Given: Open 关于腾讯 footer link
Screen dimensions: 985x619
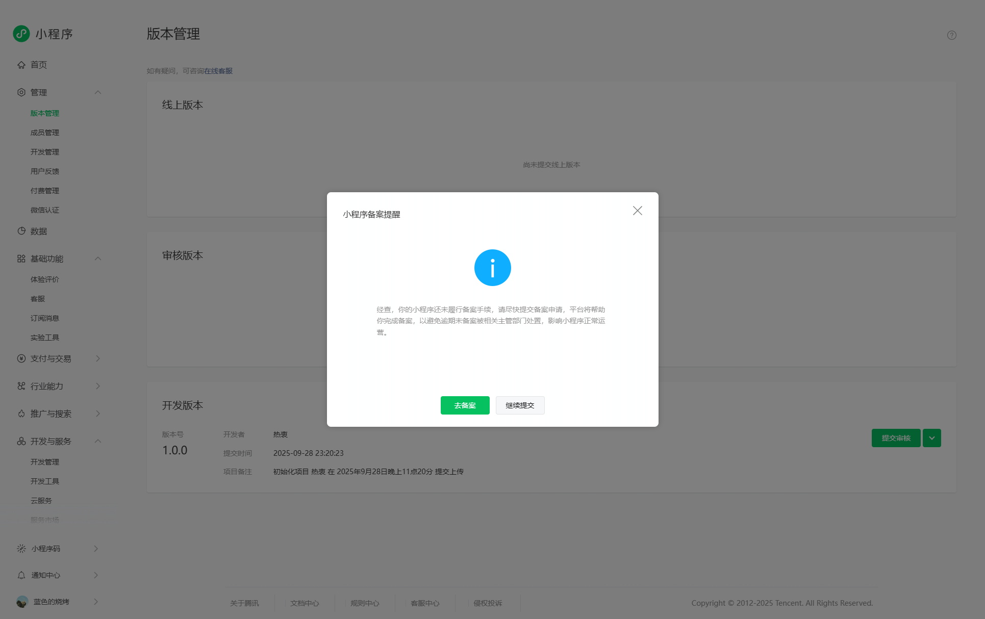Looking at the screenshot, I should pyautogui.click(x=244, y=603).
